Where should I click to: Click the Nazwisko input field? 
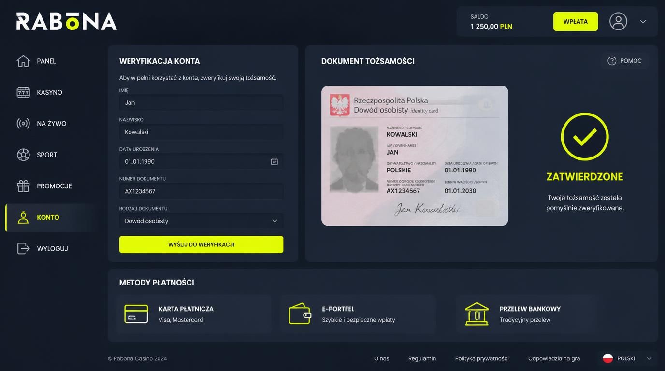[201, 132]
